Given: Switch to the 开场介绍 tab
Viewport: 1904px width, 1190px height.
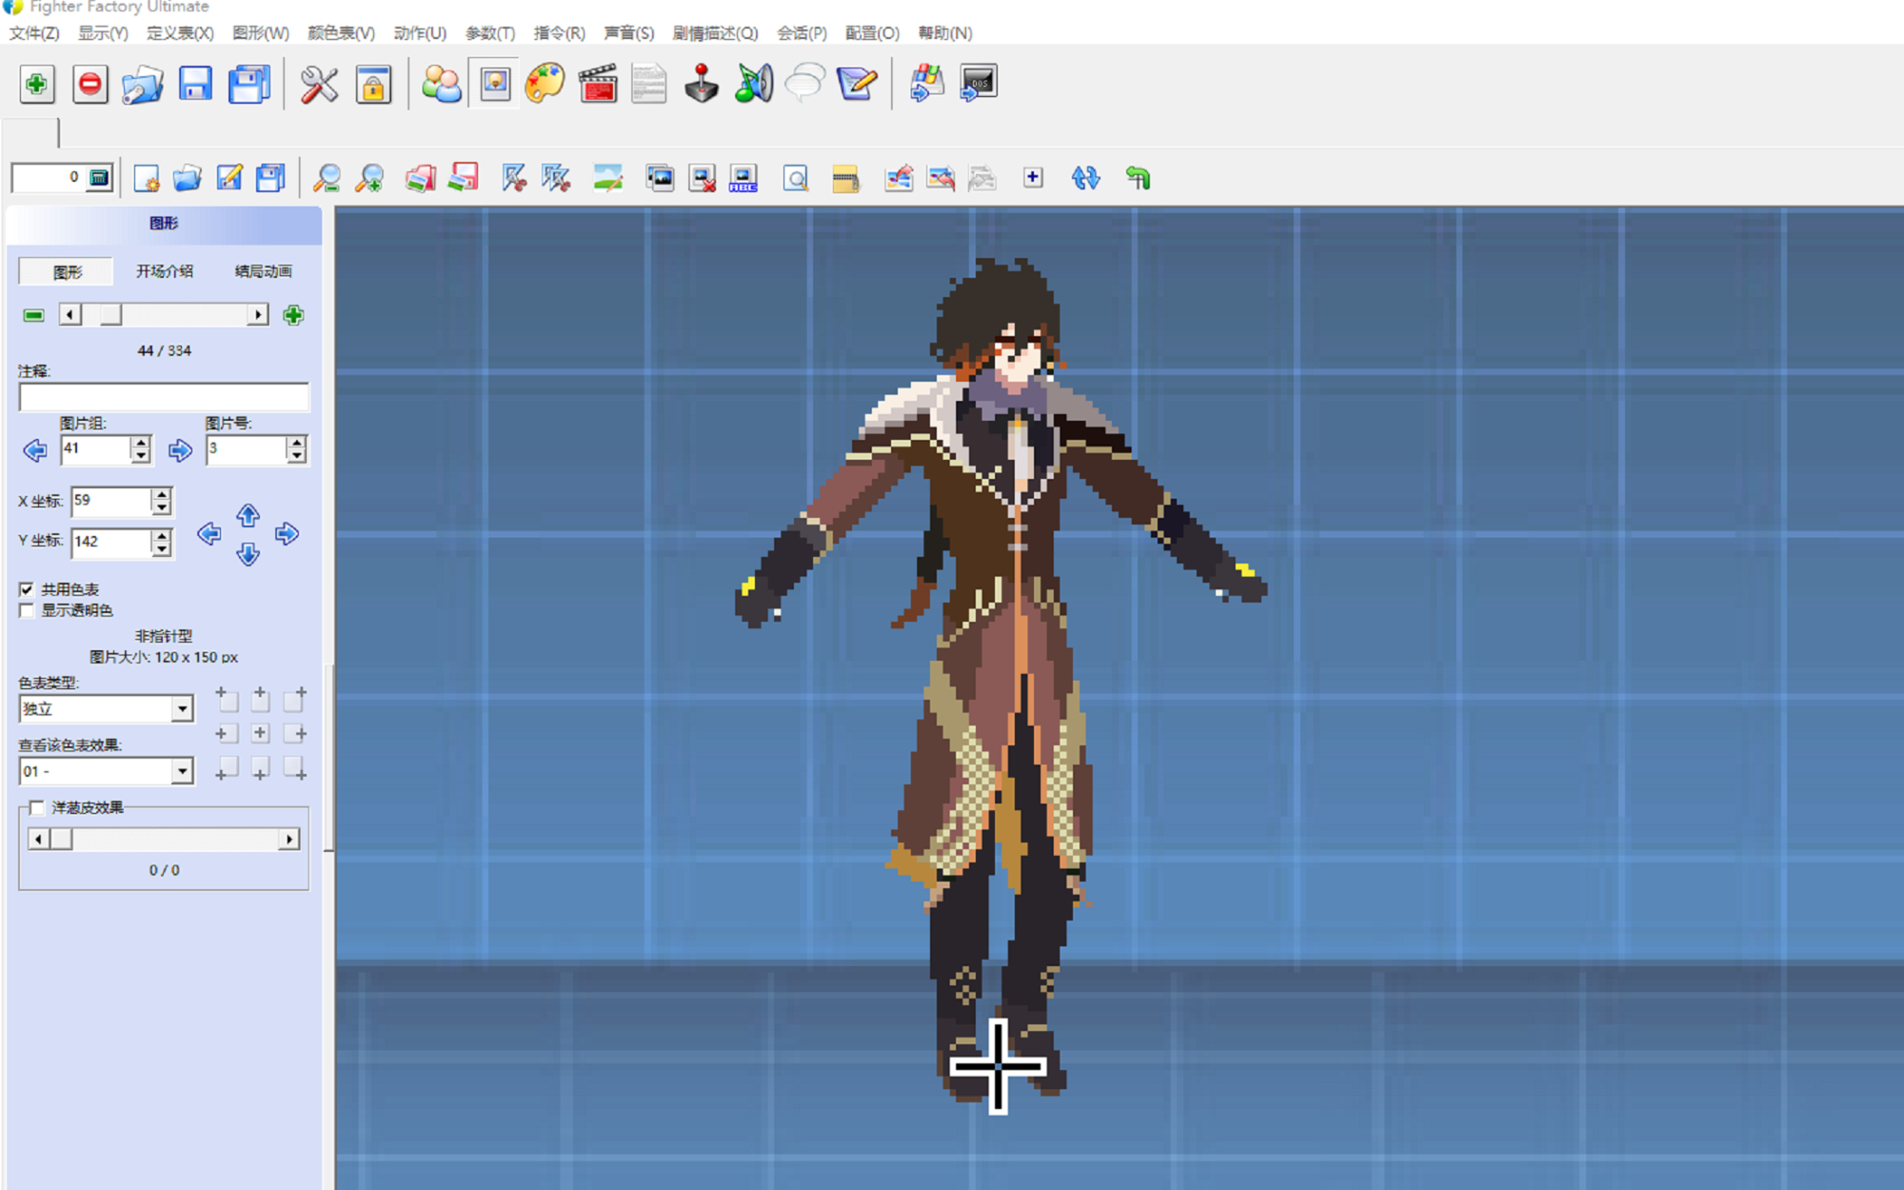Looking at the screenshot, I should tap(164, 271).
